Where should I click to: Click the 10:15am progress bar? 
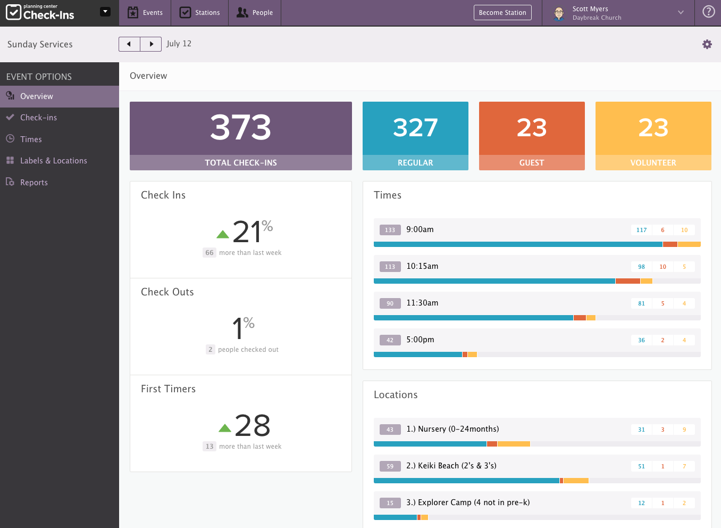click(537, 281)
